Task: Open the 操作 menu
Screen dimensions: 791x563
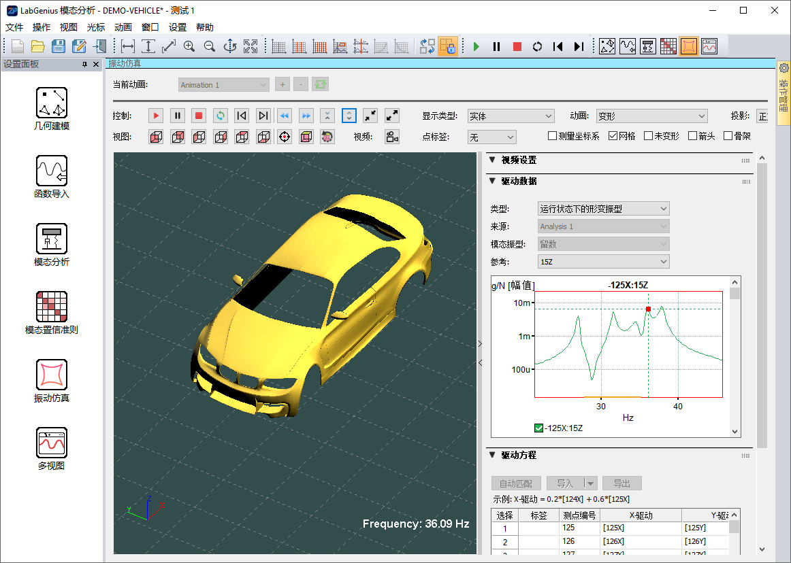Action: coord(42,27)
